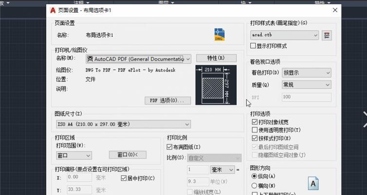Click the 窗口(O)< button

(x=128, y=155)
